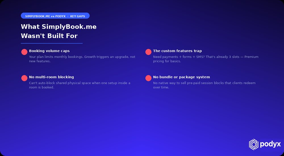Click the red bullet beside No bundle or package system
Image resolution: width=284 pixels, height=156 pixels.
coord(148,78)
